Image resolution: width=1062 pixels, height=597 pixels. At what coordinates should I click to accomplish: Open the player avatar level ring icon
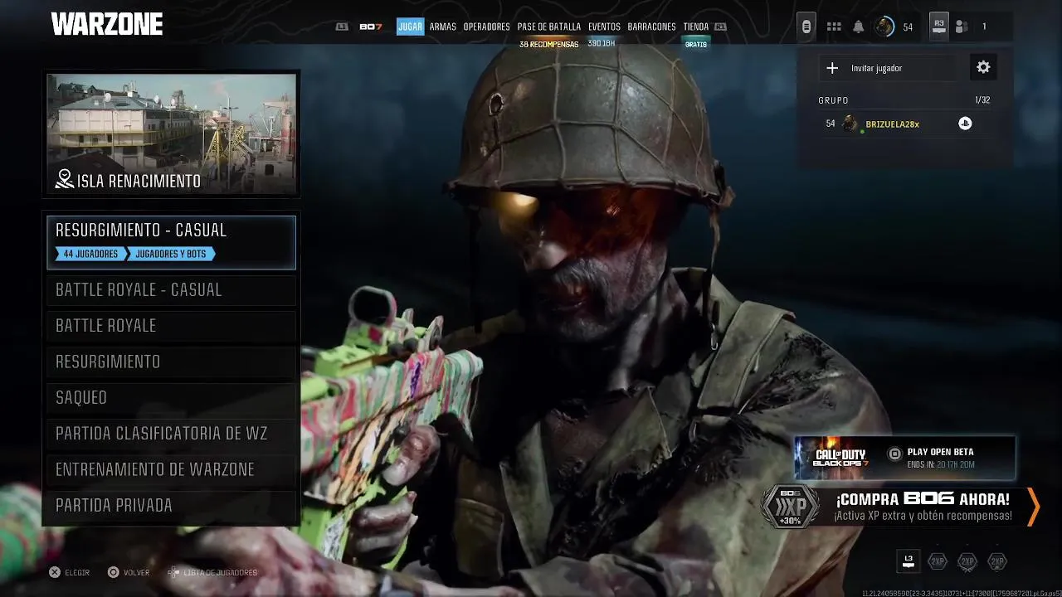[884, 27]
